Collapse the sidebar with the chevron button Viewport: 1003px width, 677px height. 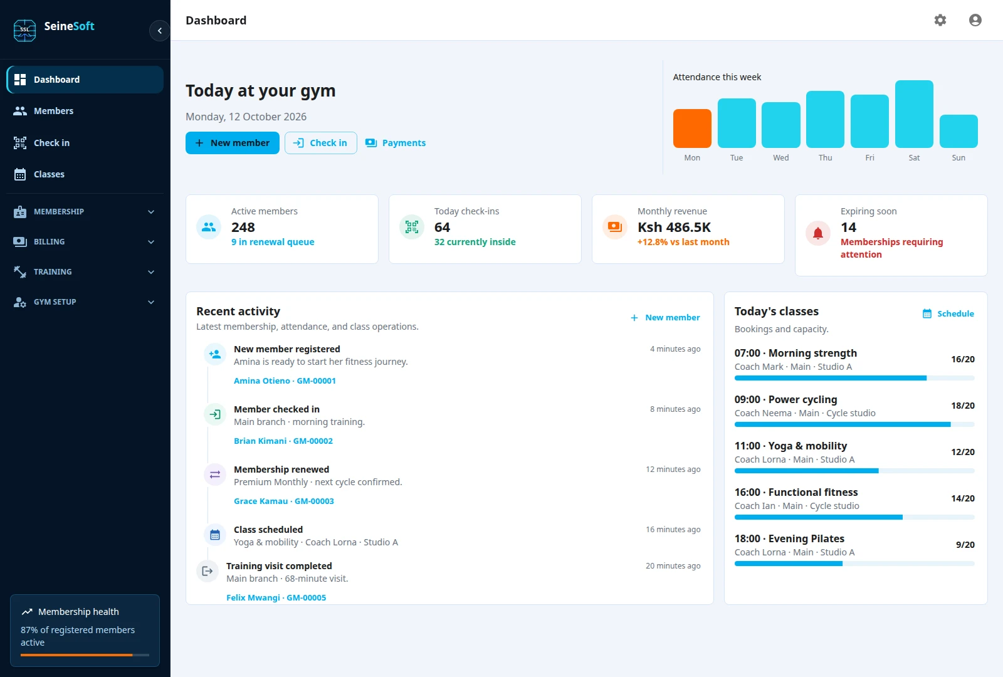click(160, 31)
